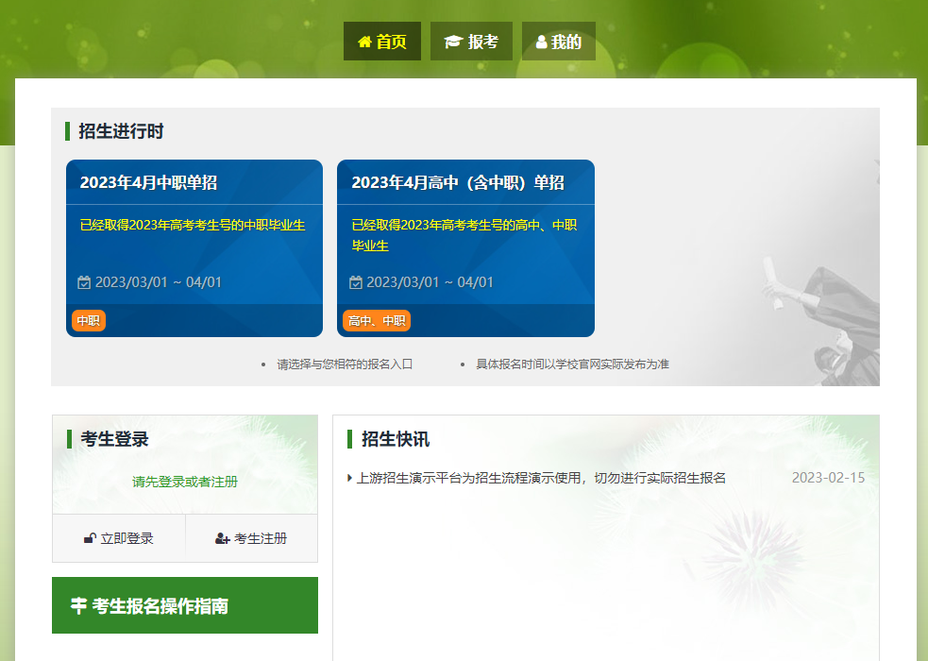
Task: Click the add-user icon beside 考生注册
Action: click(223, 538)
